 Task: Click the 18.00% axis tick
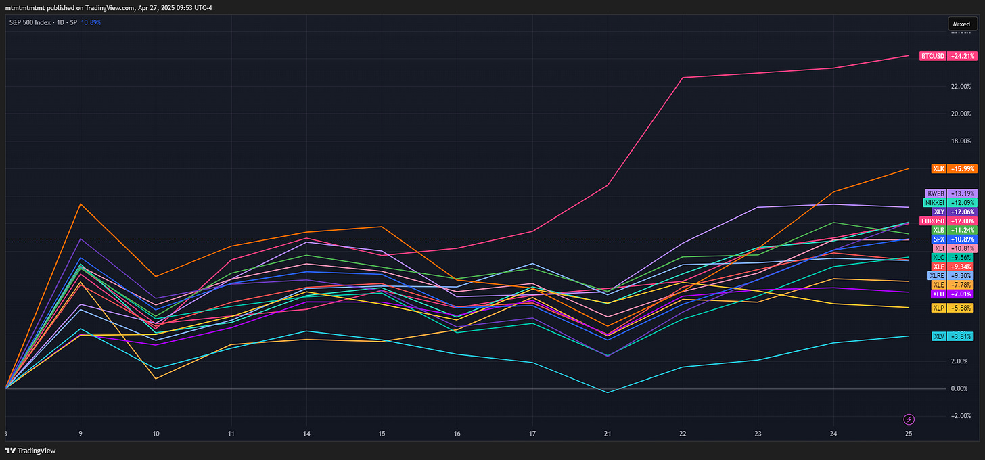click(x=961, y=141)
